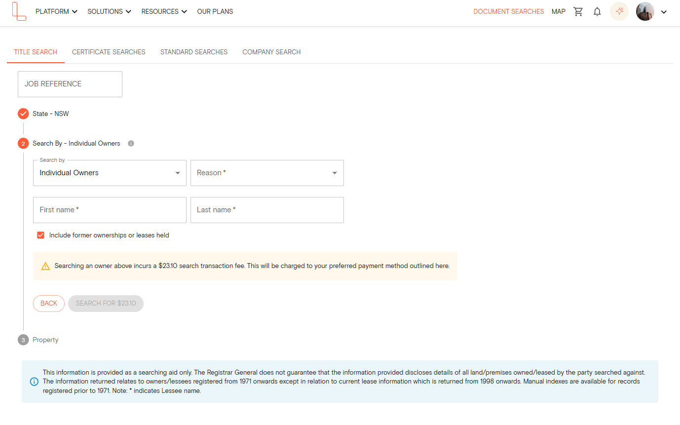Image resolution: width=680 pixels, height=425 pixels.
Task: Click the step 2 circle icon
Action: point(23,144)
